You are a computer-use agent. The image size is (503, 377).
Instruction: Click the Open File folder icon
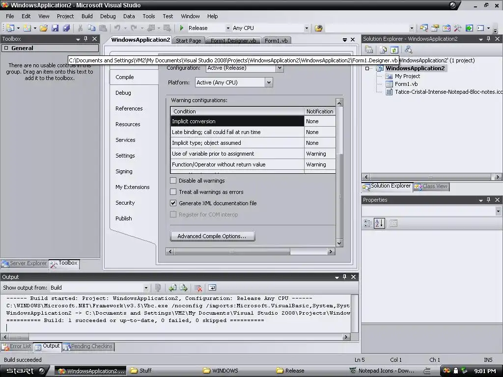pos(44,28)
